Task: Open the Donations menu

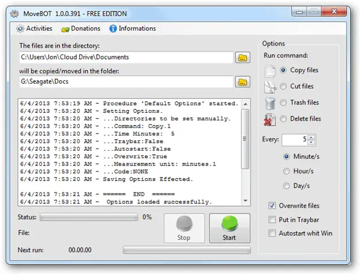Action: click(81, 29)
